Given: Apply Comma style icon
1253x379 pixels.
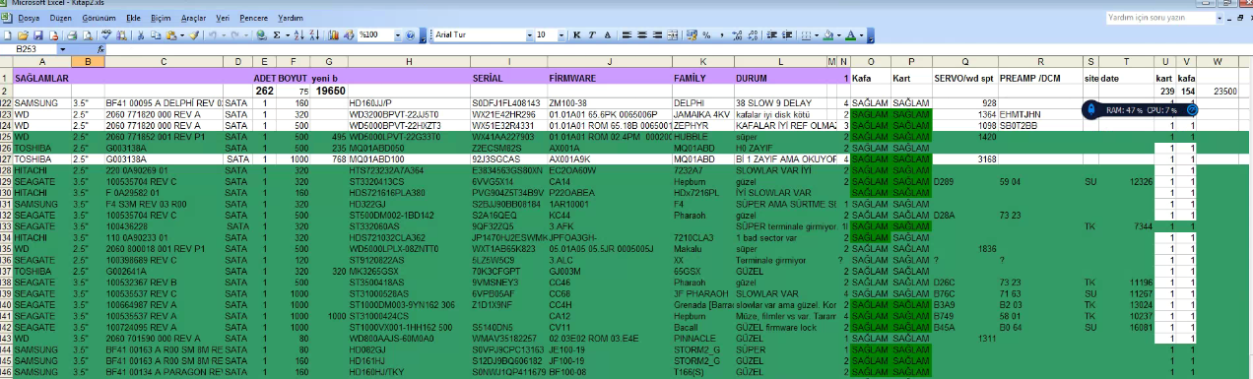Looking at the screenshot, I should tap(722, 34).
